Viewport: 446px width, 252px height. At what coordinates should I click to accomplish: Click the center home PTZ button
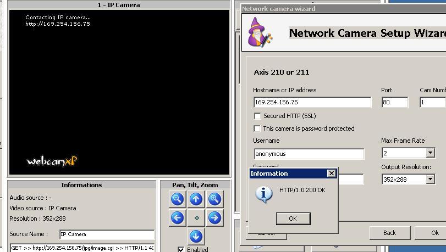click(196, 218)
